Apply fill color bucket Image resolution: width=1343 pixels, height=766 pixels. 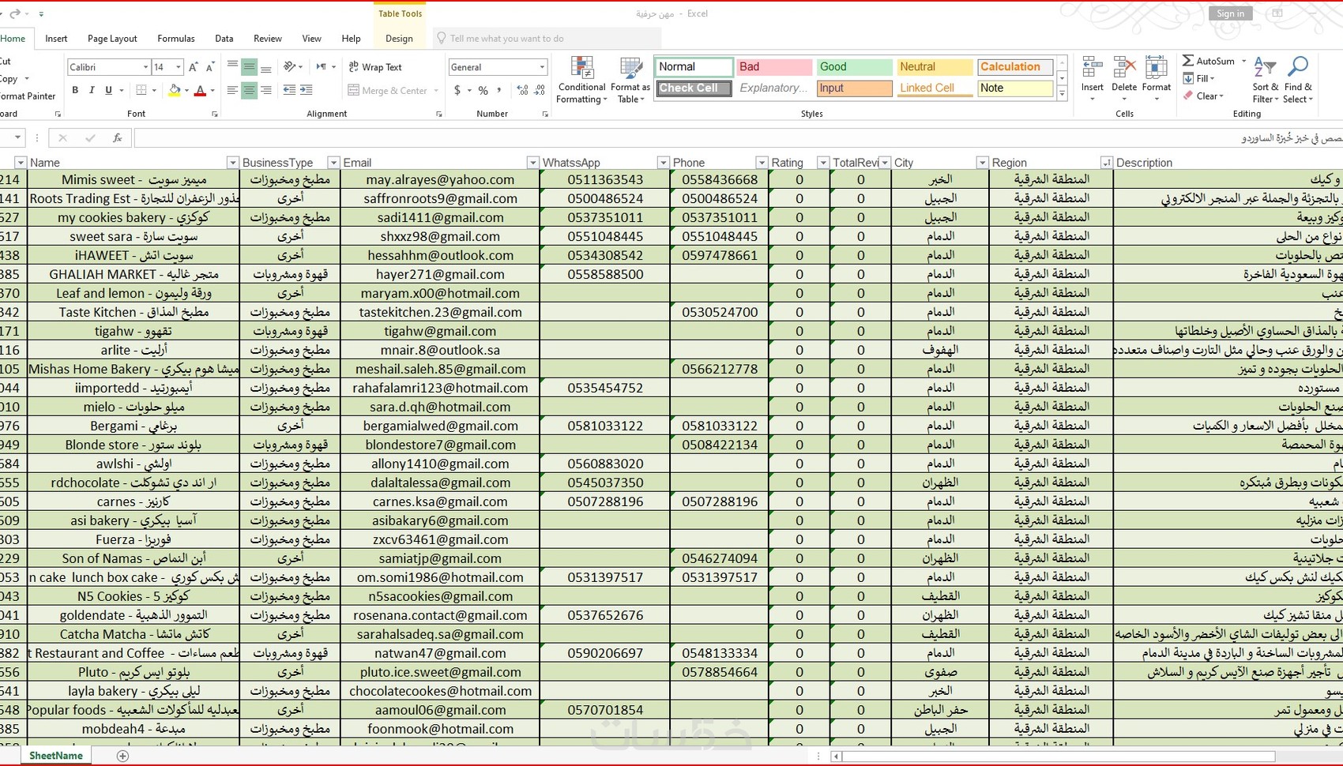tap(175, 90)
